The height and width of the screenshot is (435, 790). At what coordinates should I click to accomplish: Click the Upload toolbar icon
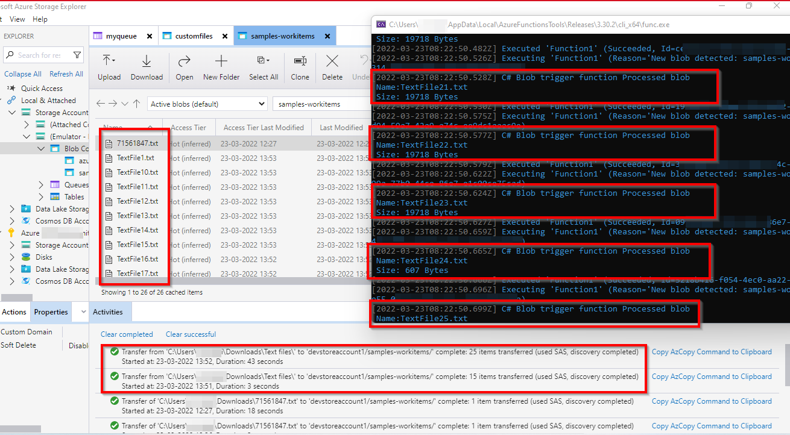(x=109, y=61)
